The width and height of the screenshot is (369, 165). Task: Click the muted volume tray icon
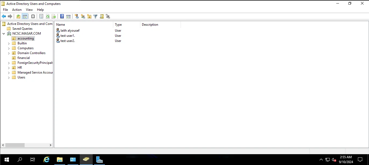click(334, 160)
